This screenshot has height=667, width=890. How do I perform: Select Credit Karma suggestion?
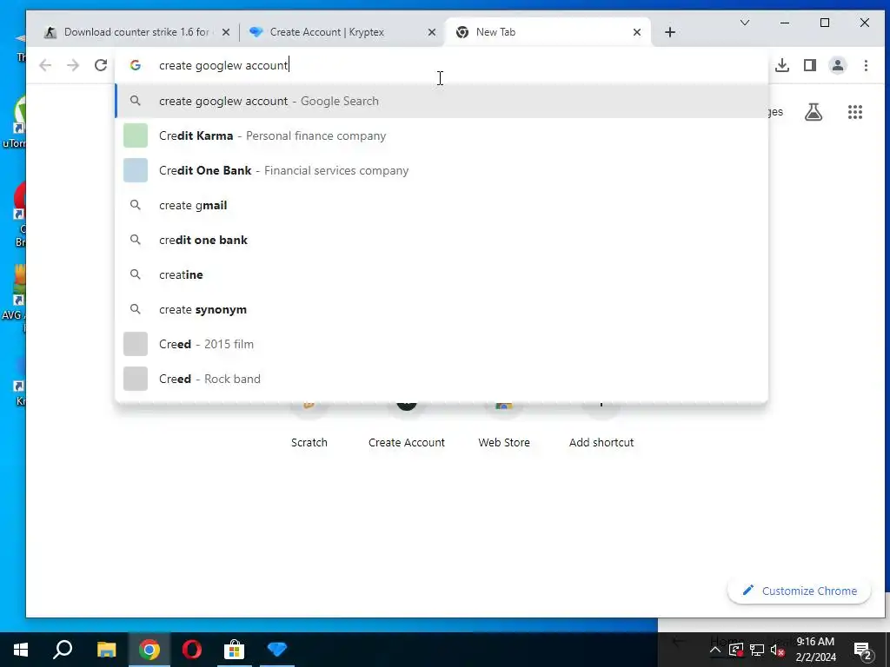tap(442, 135)
